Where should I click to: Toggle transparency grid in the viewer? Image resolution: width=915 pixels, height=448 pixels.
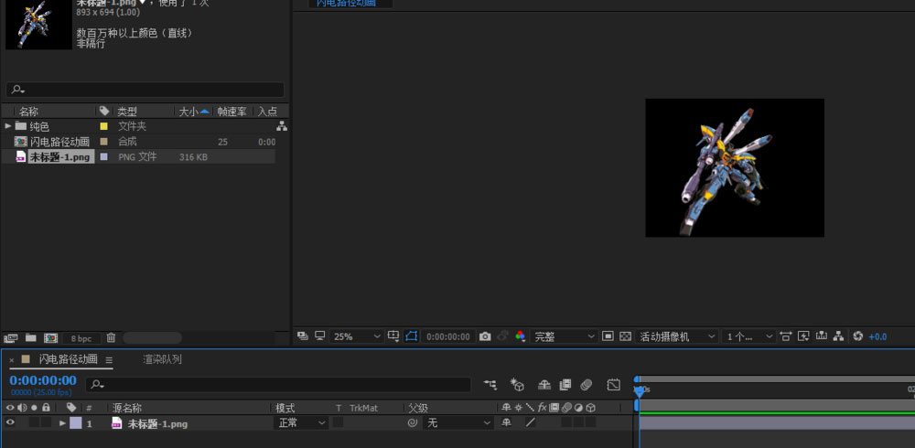click(x=626, y=336)
